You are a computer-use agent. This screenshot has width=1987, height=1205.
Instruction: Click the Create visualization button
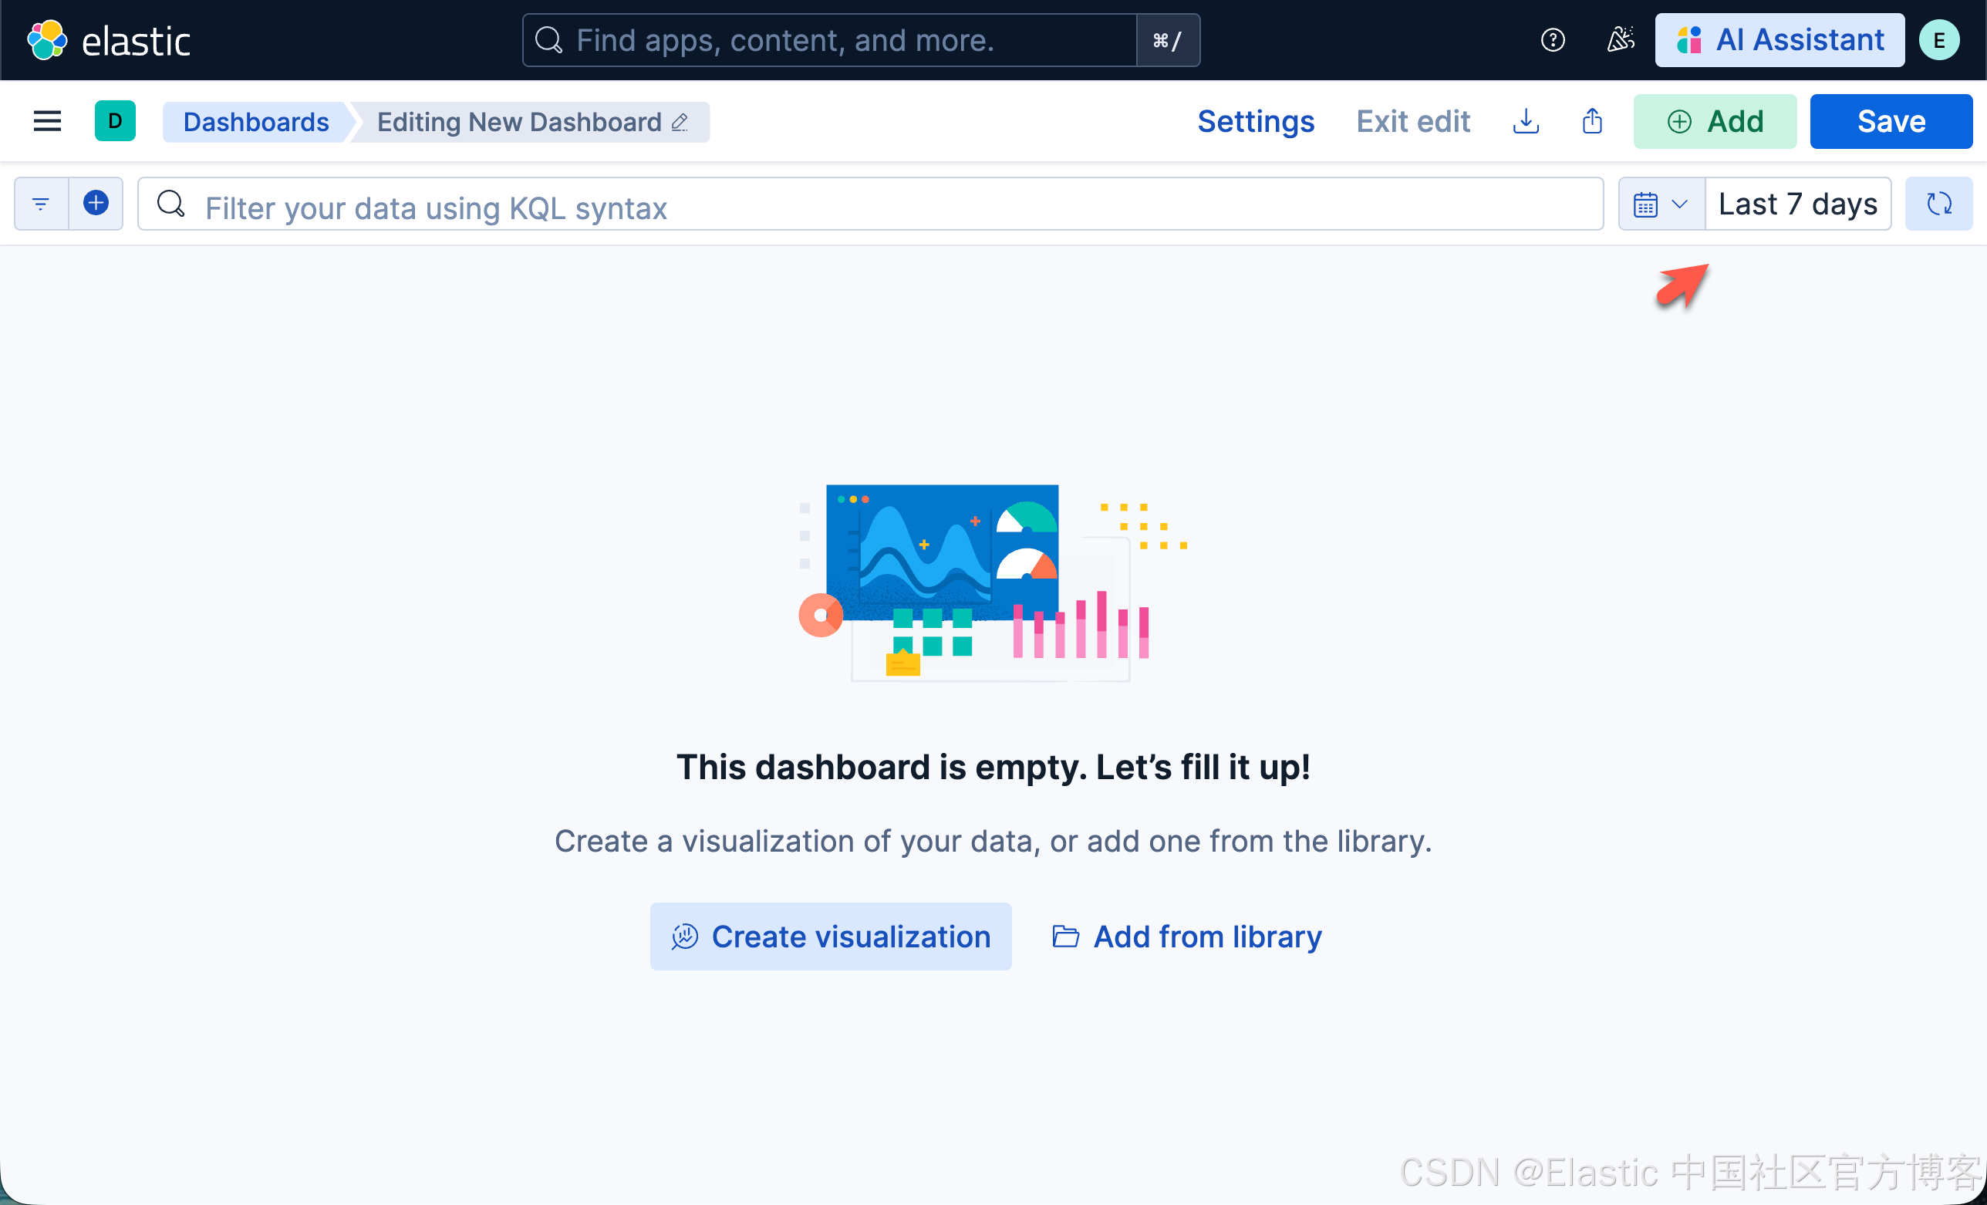coord(831,937)
